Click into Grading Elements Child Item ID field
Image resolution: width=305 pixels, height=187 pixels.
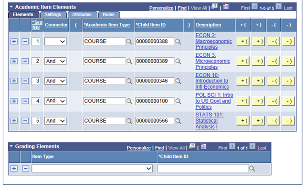click(203, 168)
